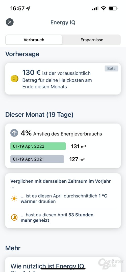Select the grey 01-19 Apr. 2021 bar
This screenshot has width=126, height=272.
(x=37, y=159)
